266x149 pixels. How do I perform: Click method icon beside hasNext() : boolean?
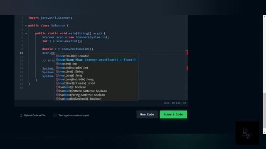[x=57, y=87]
